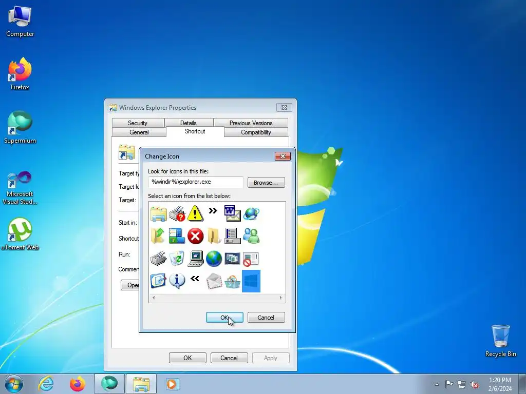This screenshot has width=526, height=394.
Task: Pick the cascading windows switcher icon
Action: point(233,259)
